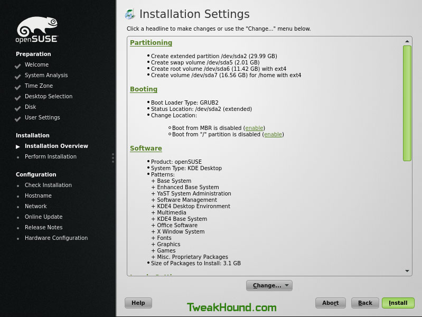Click "Create extended partition /dev/sda2" line

214,56
